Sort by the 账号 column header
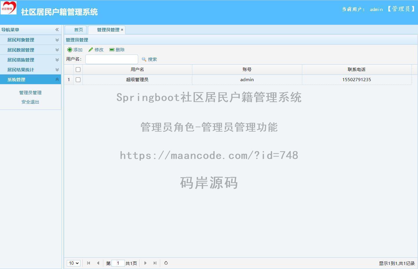The image size is (418, 269). 247,70
